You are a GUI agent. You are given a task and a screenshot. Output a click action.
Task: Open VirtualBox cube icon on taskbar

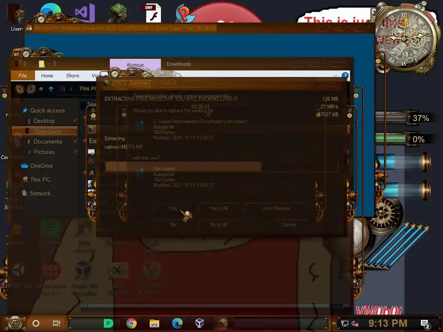click(200, 323)
